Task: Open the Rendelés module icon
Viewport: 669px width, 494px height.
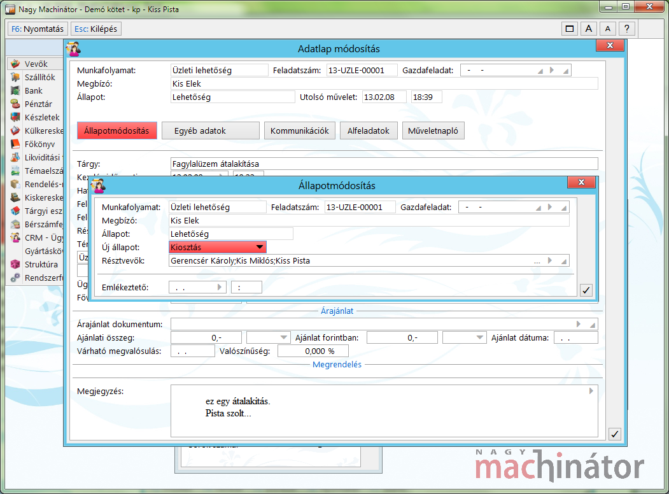Action: pos(15,184)
